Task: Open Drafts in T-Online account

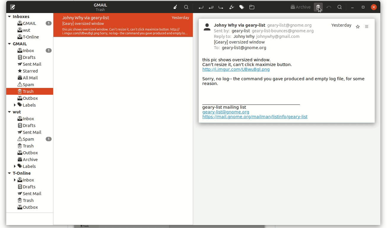Action: click(x=30, y=187)
